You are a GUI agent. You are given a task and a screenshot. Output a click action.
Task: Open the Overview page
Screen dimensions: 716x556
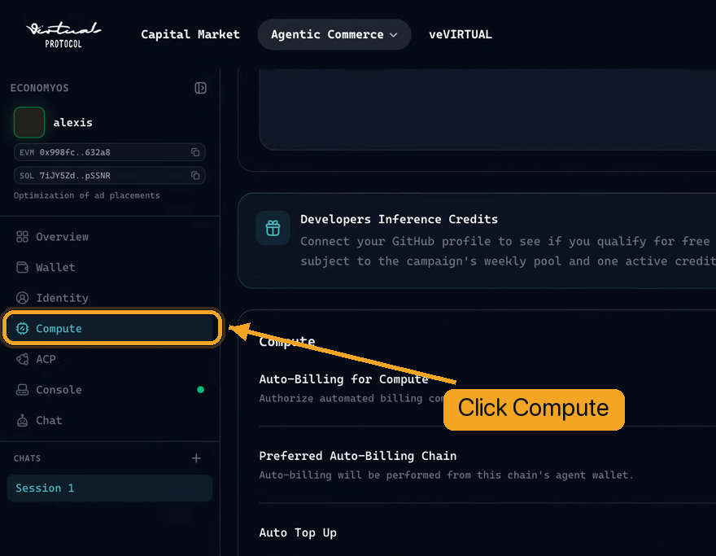[110, 237]
